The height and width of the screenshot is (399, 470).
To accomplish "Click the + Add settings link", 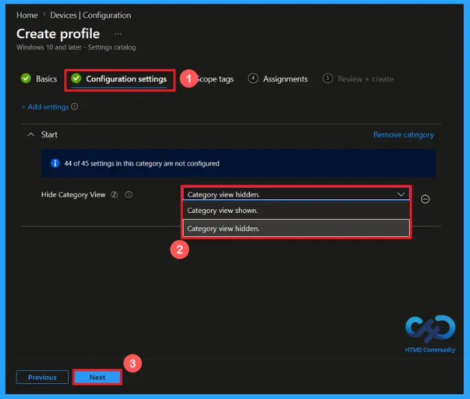I will point(45,107).
